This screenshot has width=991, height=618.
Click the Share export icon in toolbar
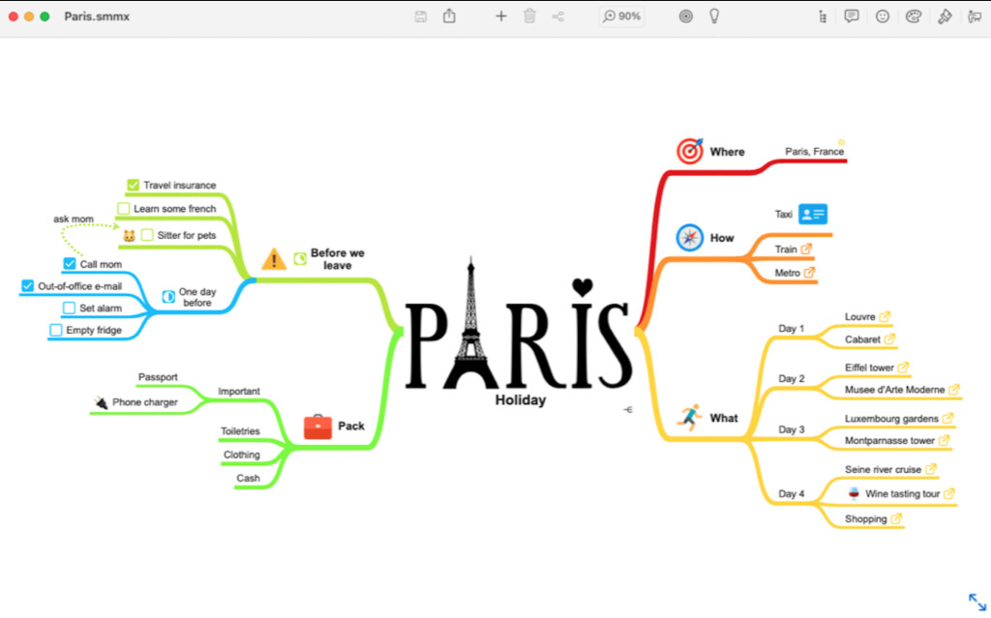click(x=449, y=16)
